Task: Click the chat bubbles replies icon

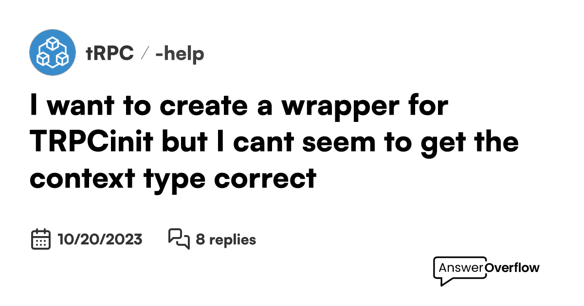Action: [x=179, y=239]
